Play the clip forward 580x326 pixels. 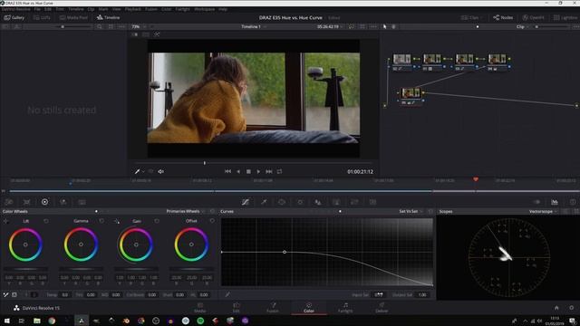tap(258, 171)
